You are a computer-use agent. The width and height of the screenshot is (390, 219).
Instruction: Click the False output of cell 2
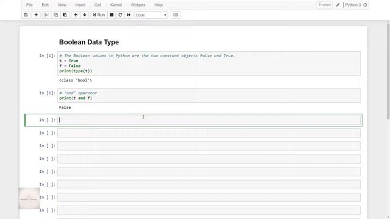coord(65,108)
